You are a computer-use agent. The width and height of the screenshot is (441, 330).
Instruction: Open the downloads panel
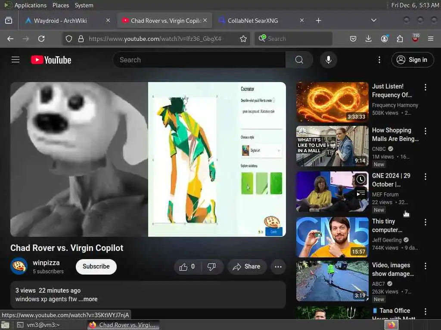tap(369, 39)
